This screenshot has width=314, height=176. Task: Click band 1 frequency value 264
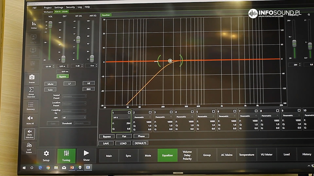click(x=128, y=123)
